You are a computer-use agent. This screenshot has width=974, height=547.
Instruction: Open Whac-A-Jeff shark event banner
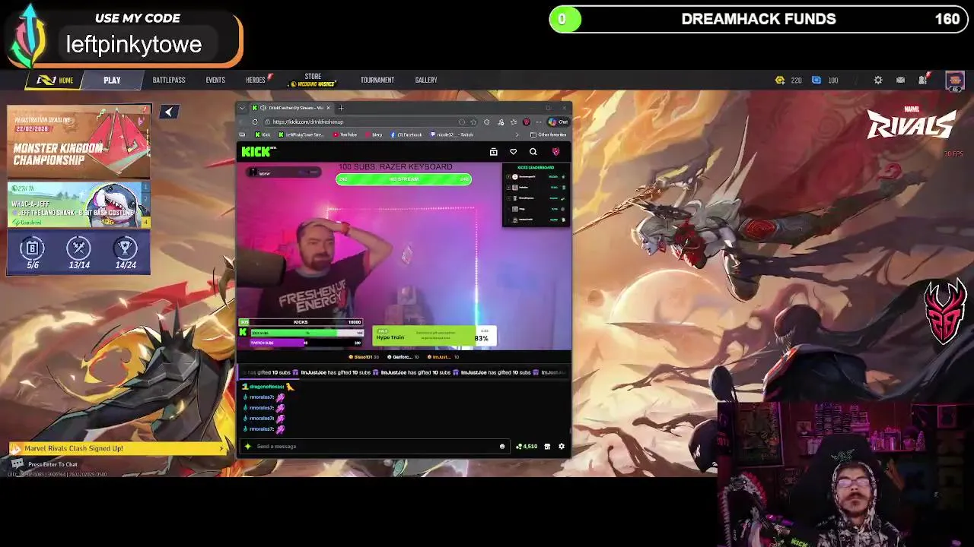click(79, 205)
